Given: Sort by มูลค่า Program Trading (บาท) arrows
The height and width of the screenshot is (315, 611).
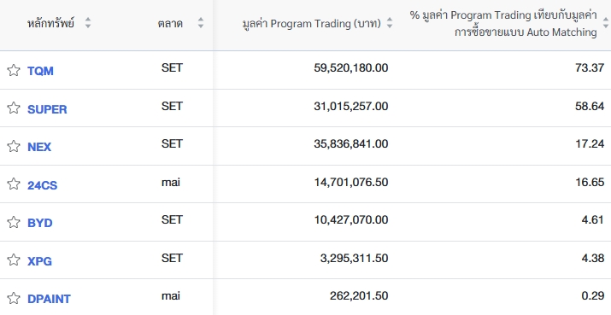Looking at the screenshot, I should pyautogui.click(x=390, y=23).
